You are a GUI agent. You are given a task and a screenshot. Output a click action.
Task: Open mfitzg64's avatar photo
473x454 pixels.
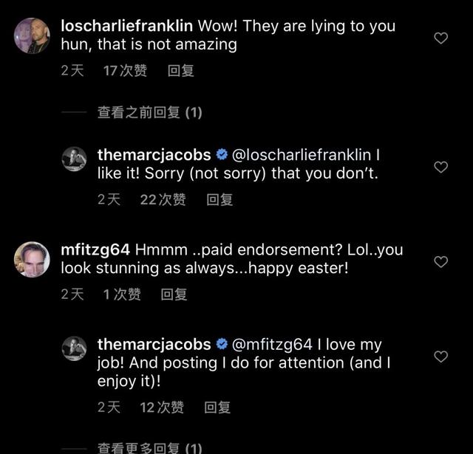coord(32,259)
